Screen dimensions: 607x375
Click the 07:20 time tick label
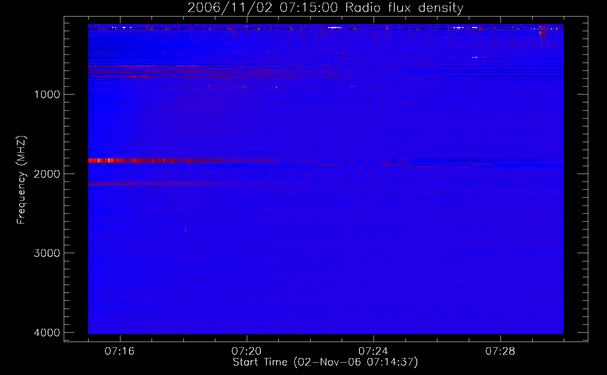pyautogui.click(x=246, y=351)
